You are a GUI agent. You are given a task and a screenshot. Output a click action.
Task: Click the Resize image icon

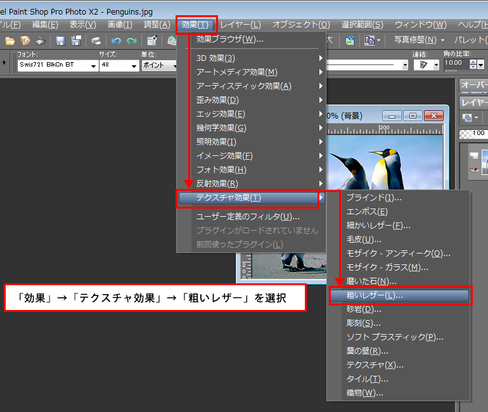pyautogui.click(x=152, y=41)
